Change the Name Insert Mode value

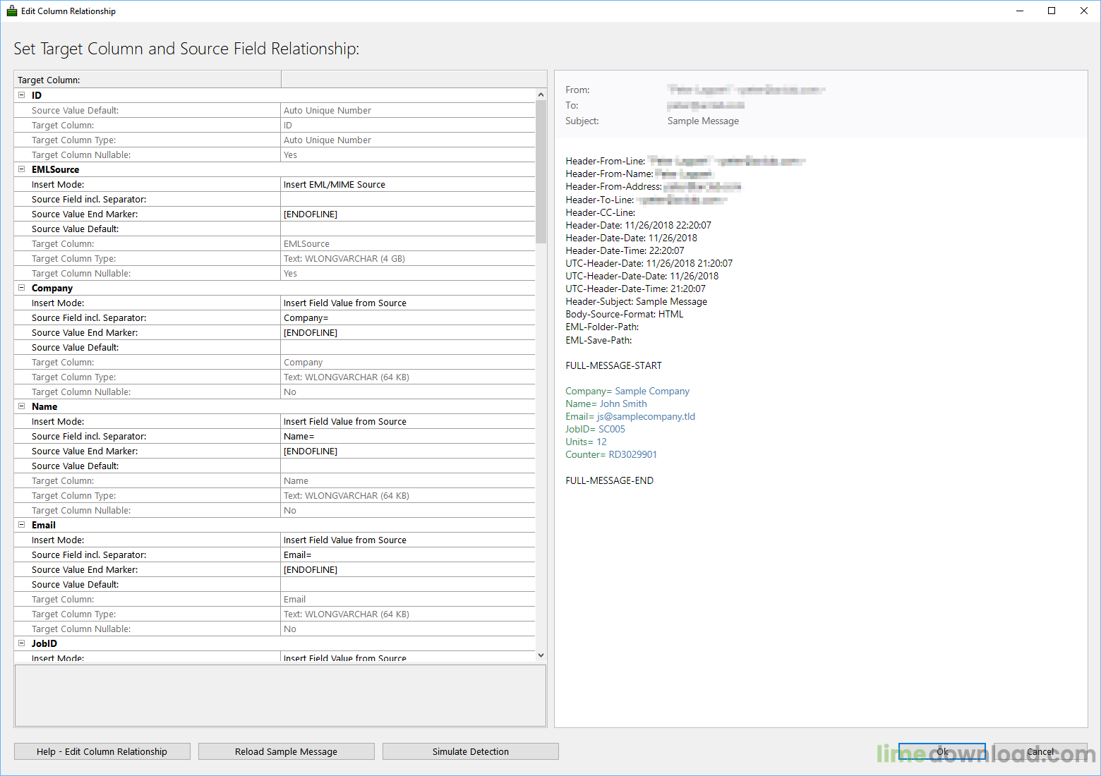click(407, 422)
